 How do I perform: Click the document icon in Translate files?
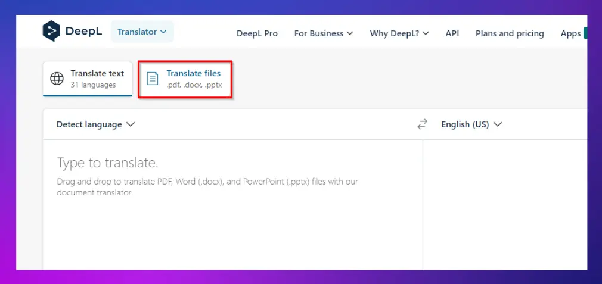tap(153, 79)
